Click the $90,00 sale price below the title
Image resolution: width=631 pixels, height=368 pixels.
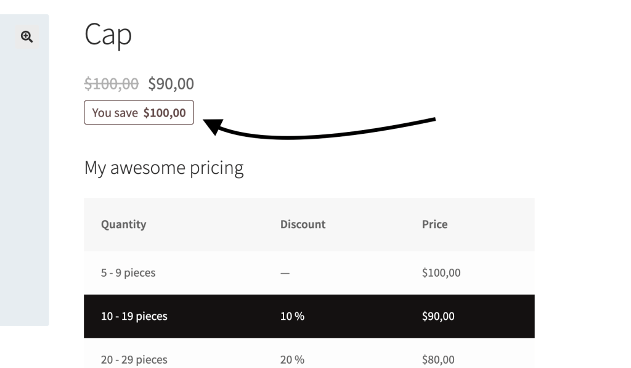pyautogui.click(x=171, y=83)
